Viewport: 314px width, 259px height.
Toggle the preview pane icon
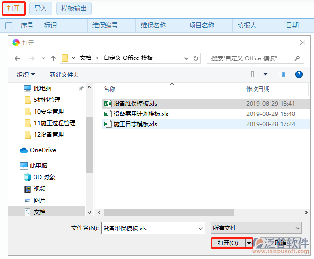pyautogui.click(x=282, y=74)
